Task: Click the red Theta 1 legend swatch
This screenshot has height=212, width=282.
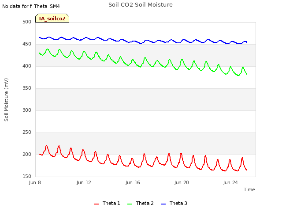Action: click(96, 204)
